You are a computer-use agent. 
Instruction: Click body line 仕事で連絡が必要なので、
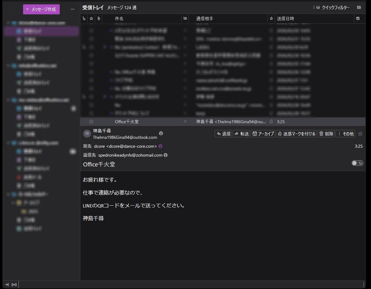(x=113, y=193)
